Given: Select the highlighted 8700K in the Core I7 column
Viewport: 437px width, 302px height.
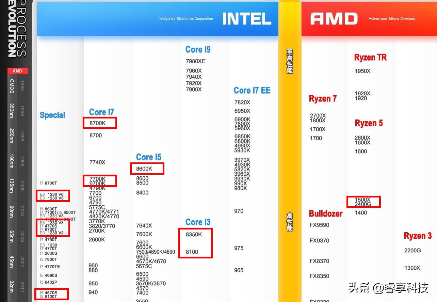Looking at the screenshot, I should point(99,123).
